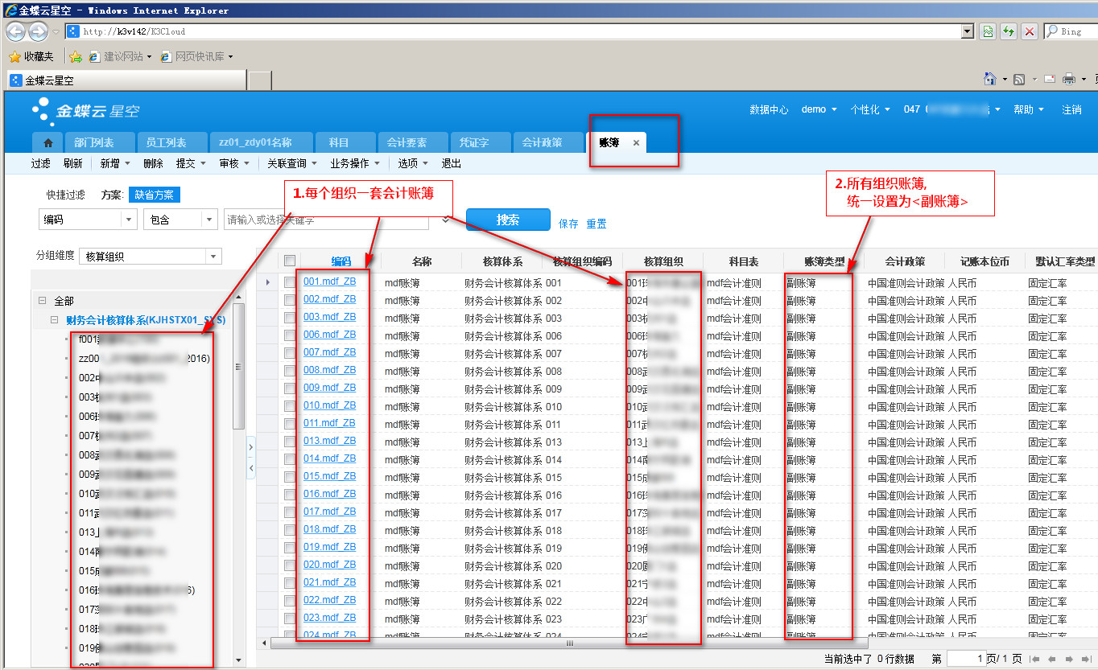Check the row checkbox for 010.mdf_ZB

[290, 406]
